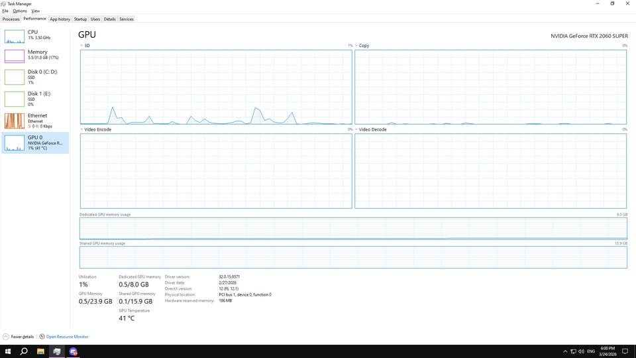This screenshot has width=636, height=358.
Task: Click the Fewer details chevron icon
Action: tap(6, 337)
